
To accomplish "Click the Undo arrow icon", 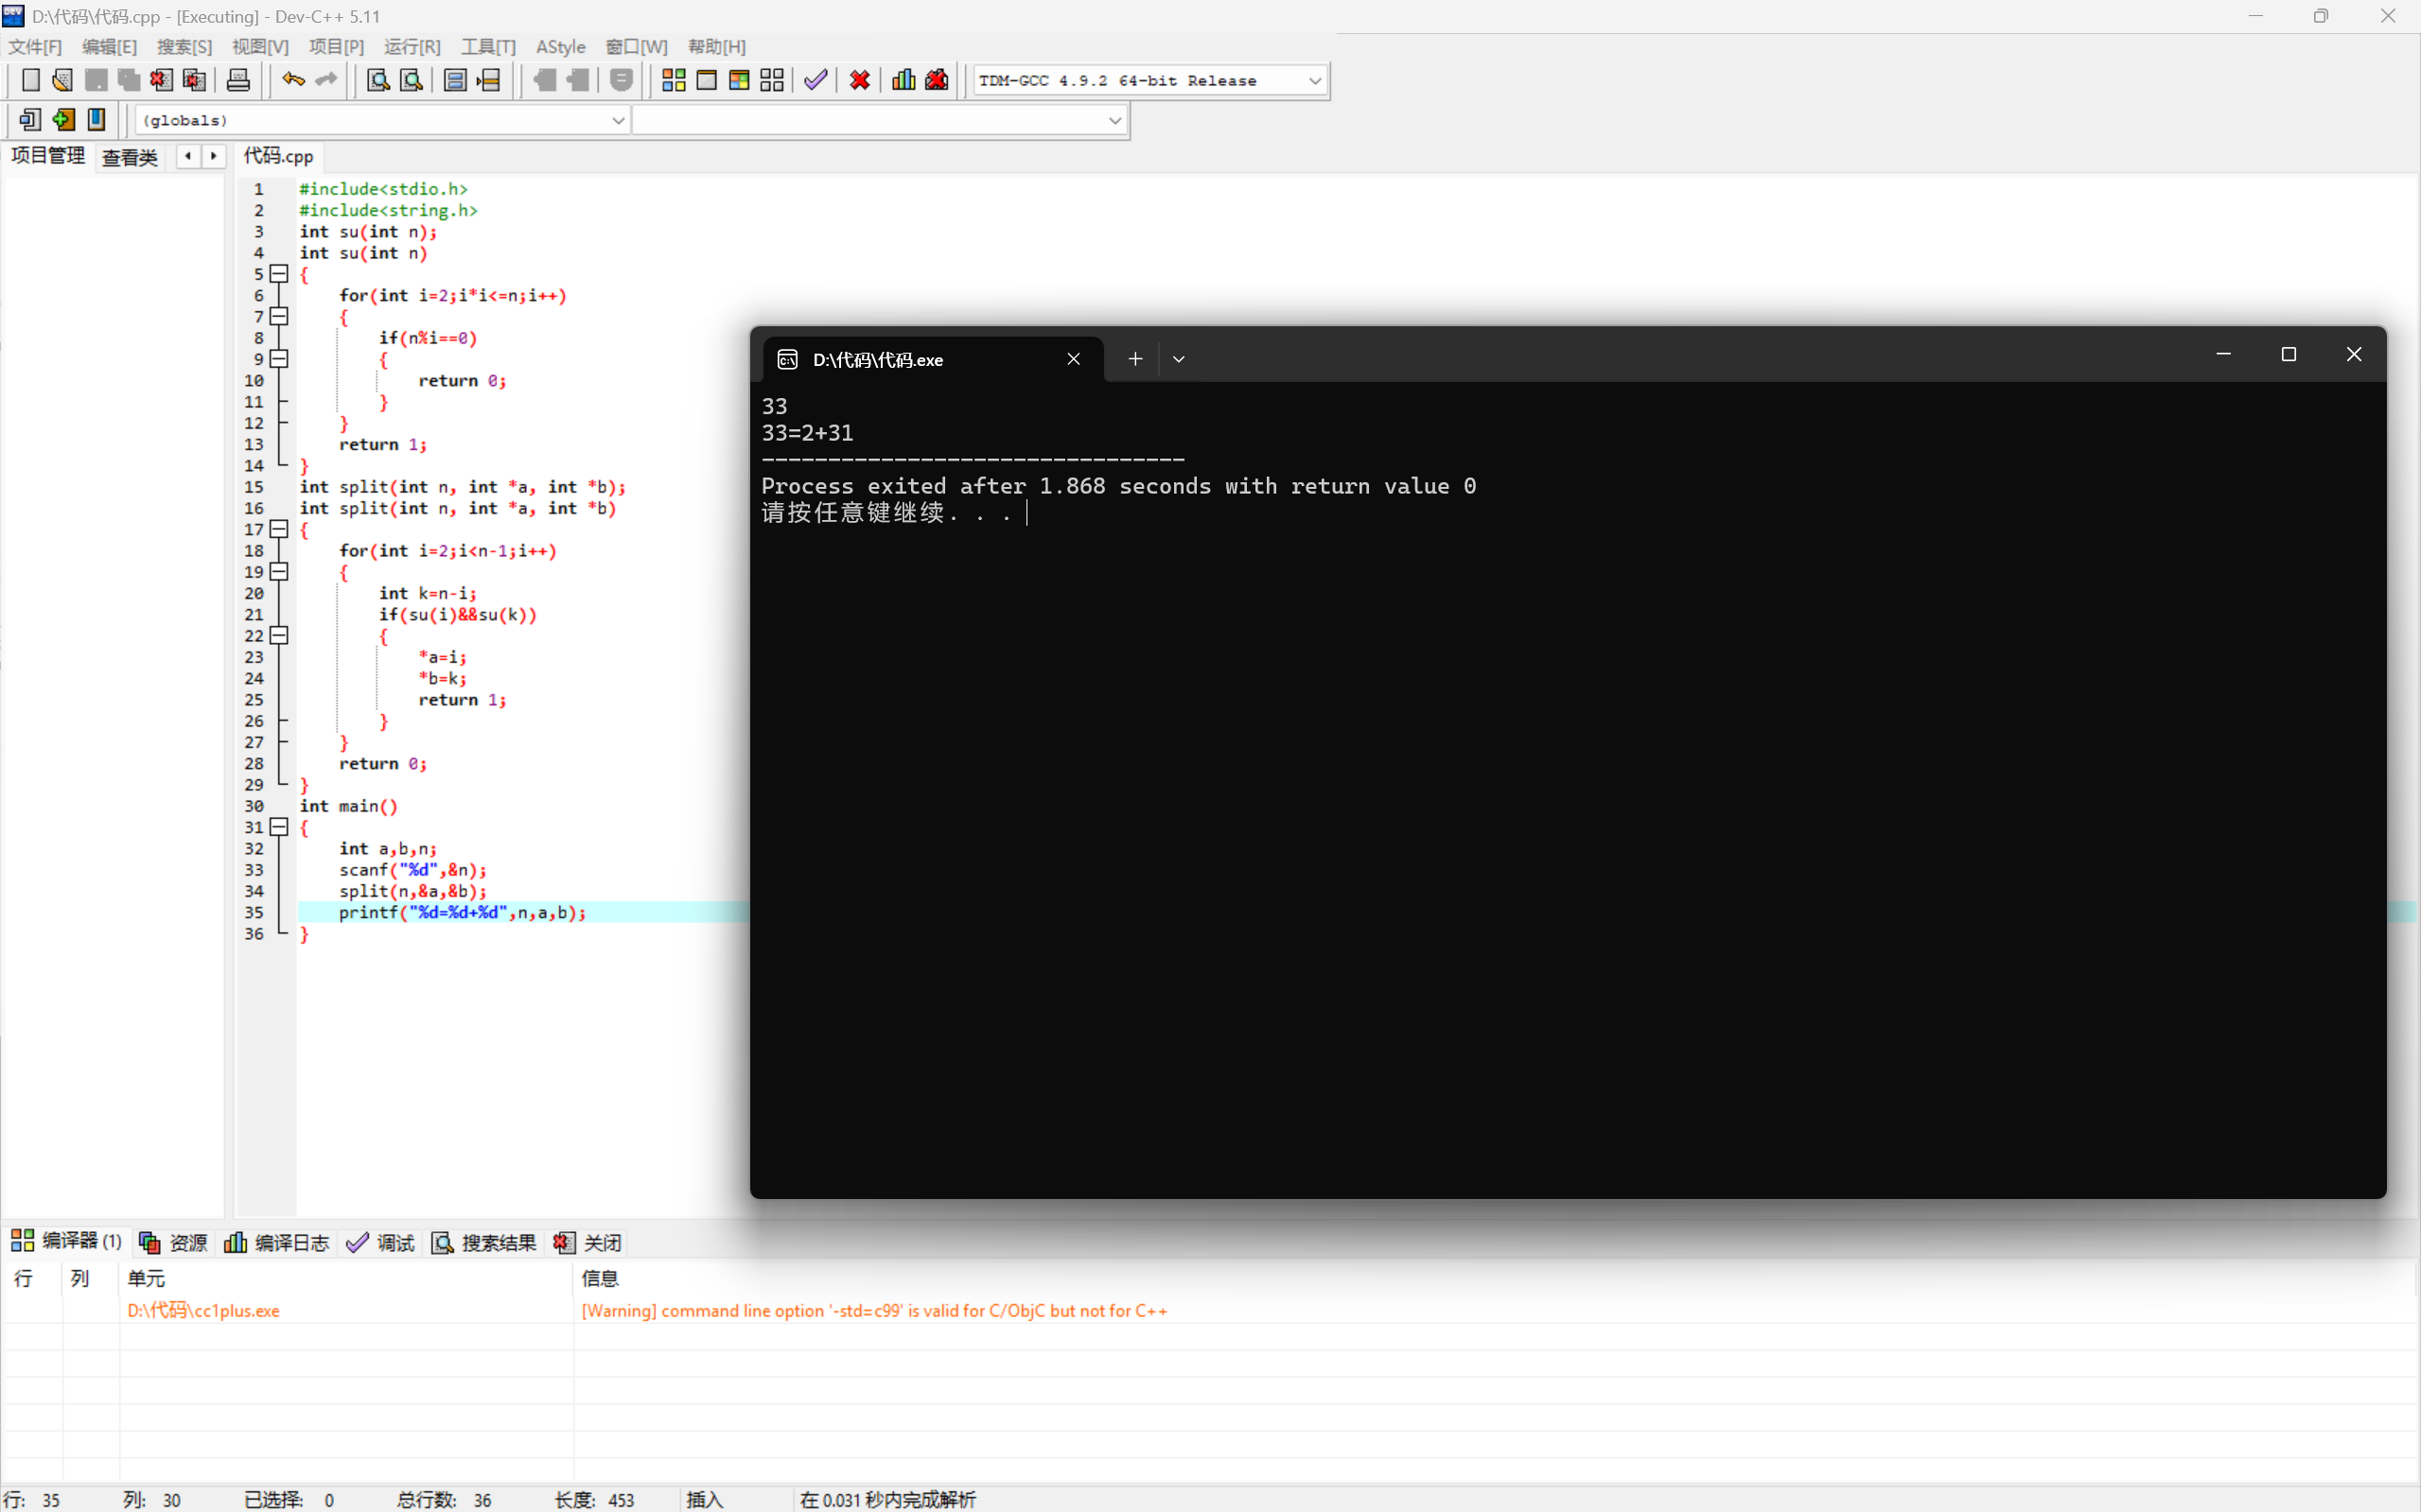I will [x=293, y=80].
